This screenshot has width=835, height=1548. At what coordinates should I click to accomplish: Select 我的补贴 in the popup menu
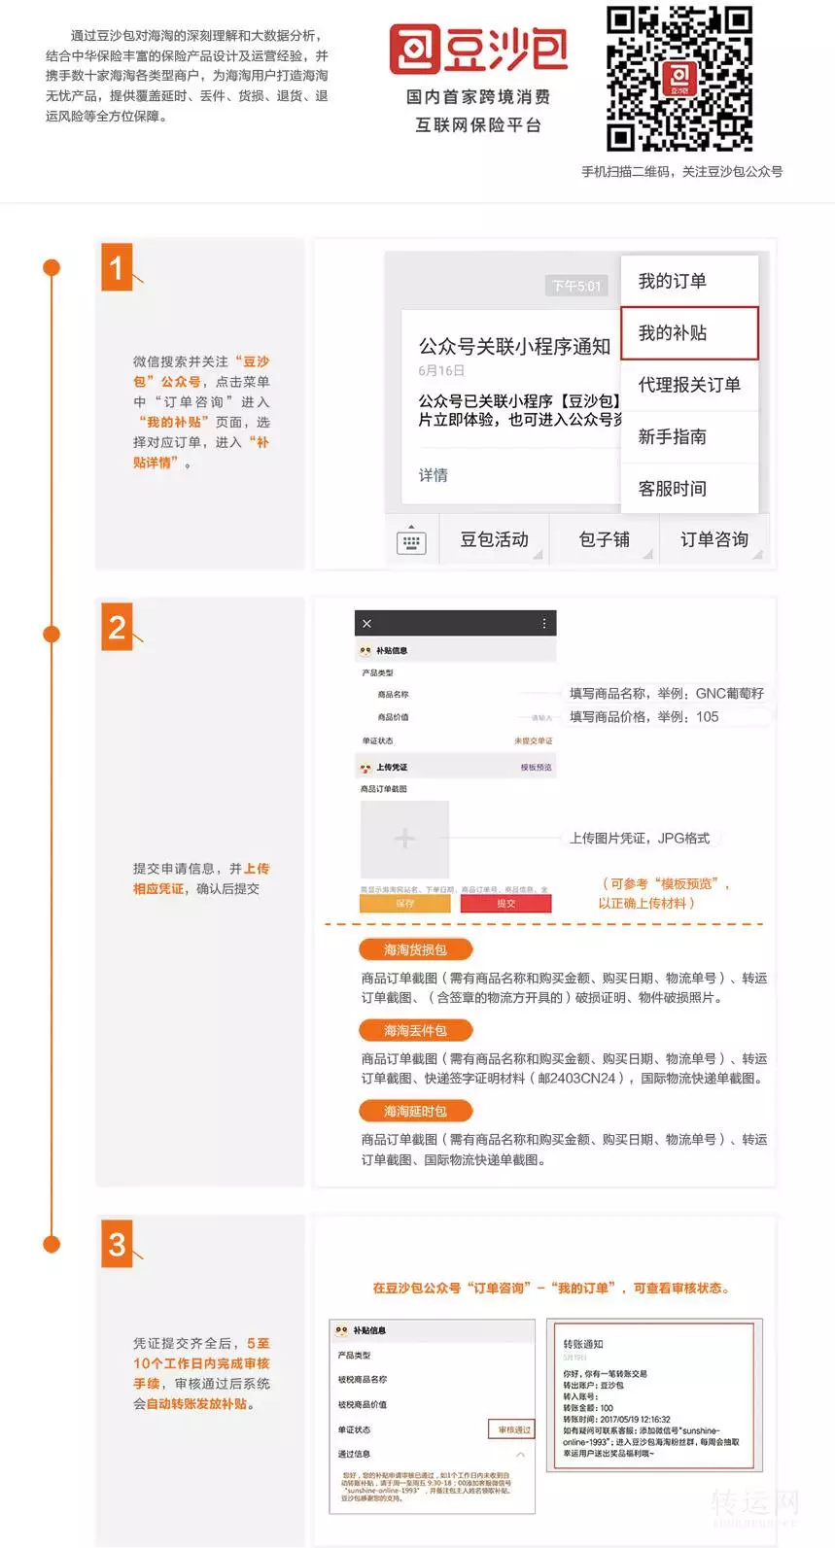689,333
